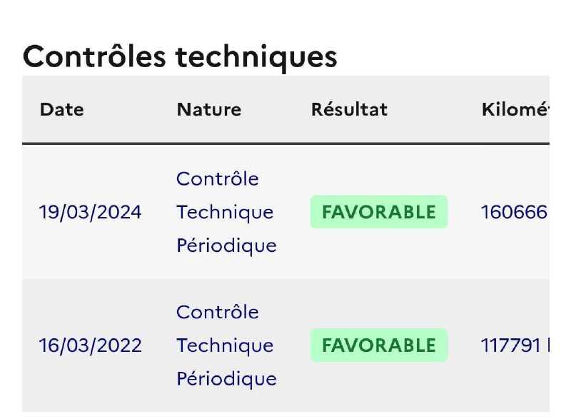Click the partially visible Kilométrage column header

[x=515, y=110]
